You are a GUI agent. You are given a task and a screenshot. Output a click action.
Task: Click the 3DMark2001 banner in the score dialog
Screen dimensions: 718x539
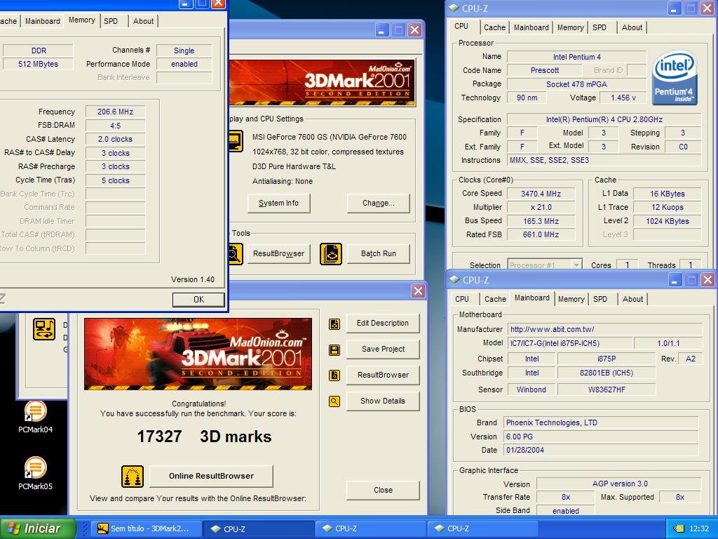[x=198, y=354]
